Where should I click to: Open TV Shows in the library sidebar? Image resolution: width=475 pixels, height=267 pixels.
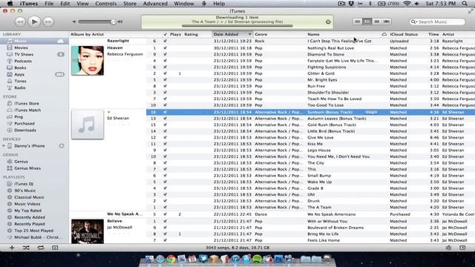click(24, 54)
